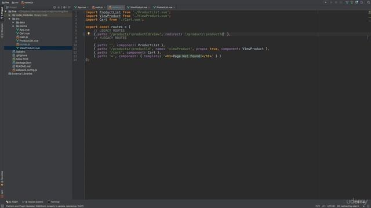Click ProductList import on line 1

110,12
